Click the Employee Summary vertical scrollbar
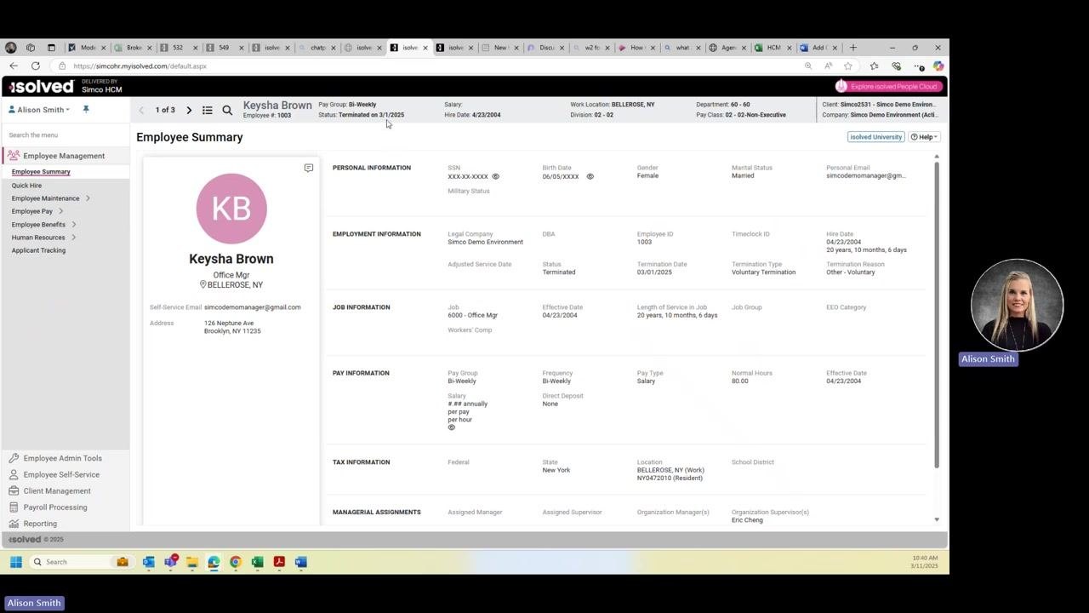This screenshot has height=613, width=1089. point(937,313)
